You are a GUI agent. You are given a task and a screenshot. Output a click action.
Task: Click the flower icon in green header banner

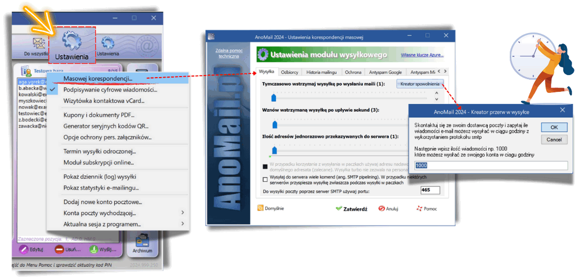tap(263, 55)
